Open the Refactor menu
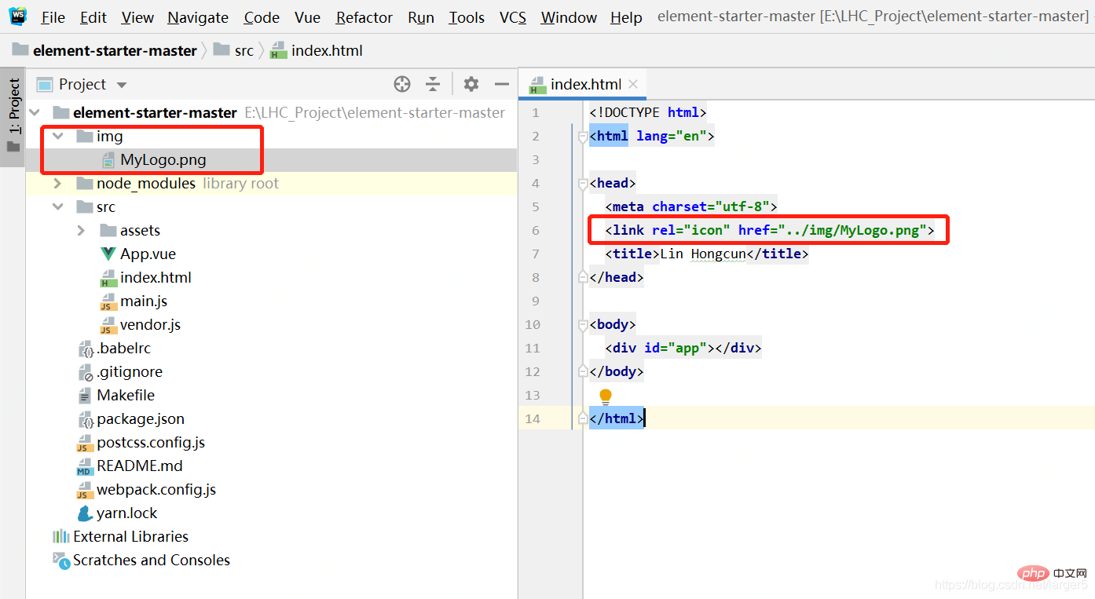The height and width of the screenshot is (599, 1095). 364,17
